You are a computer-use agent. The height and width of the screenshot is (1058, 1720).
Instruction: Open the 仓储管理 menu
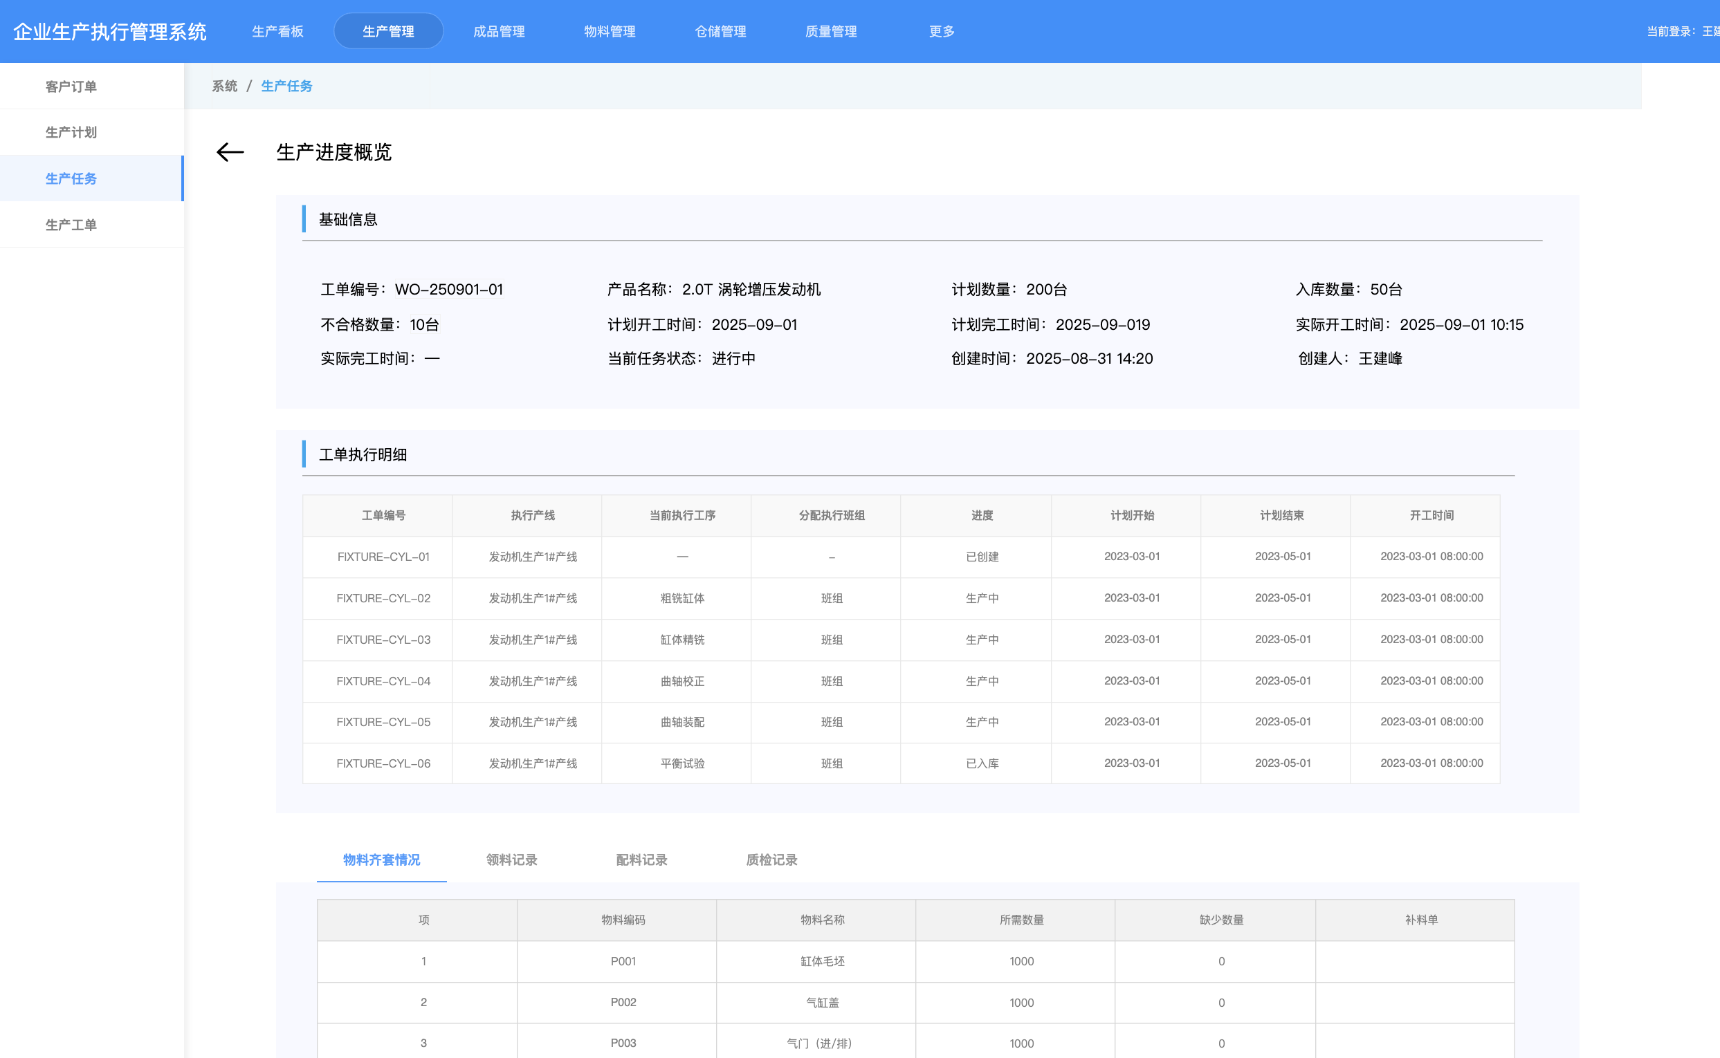(x=720, y=32)
